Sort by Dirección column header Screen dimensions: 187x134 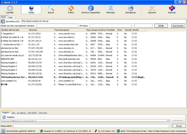41,30
